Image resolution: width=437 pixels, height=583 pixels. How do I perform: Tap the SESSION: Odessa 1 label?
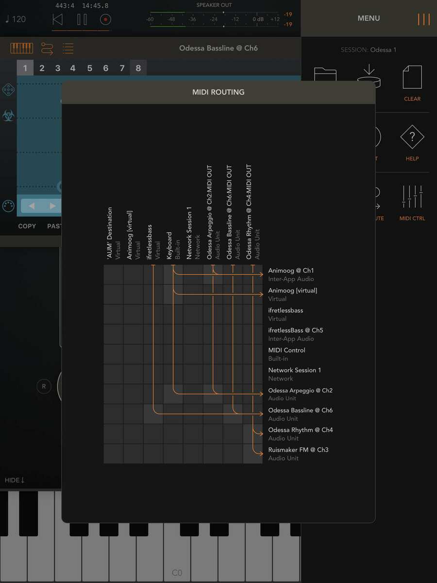click(x=369, y=50)
